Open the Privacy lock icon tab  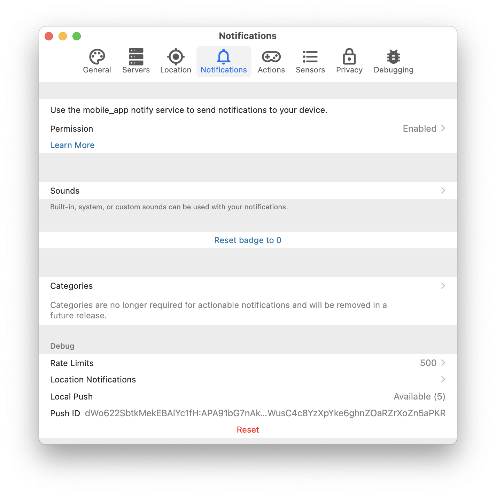pos(349,61)
